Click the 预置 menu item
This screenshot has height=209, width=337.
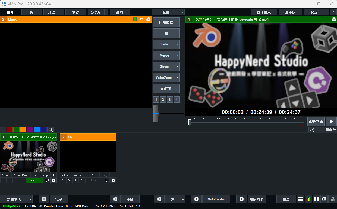(x=10, y=12)
